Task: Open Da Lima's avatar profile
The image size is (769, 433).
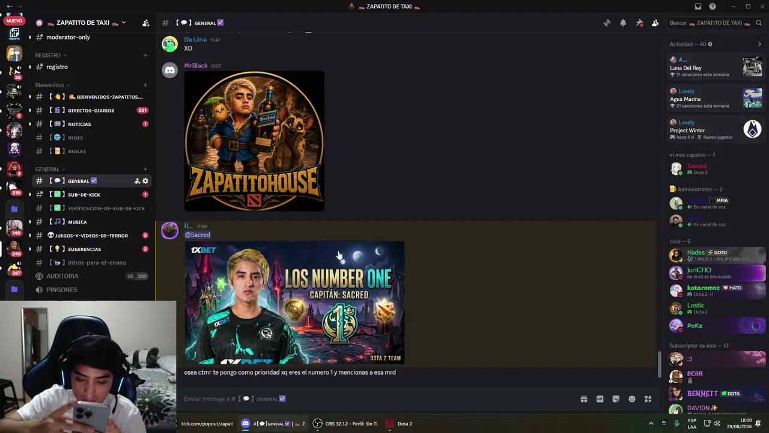Action: (x=170, y=44)
